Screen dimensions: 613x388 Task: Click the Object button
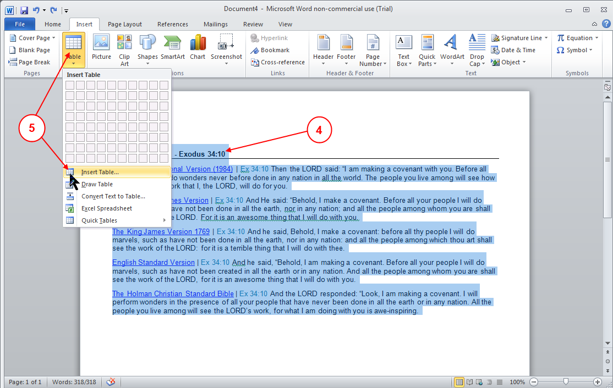tap(506, 62)
